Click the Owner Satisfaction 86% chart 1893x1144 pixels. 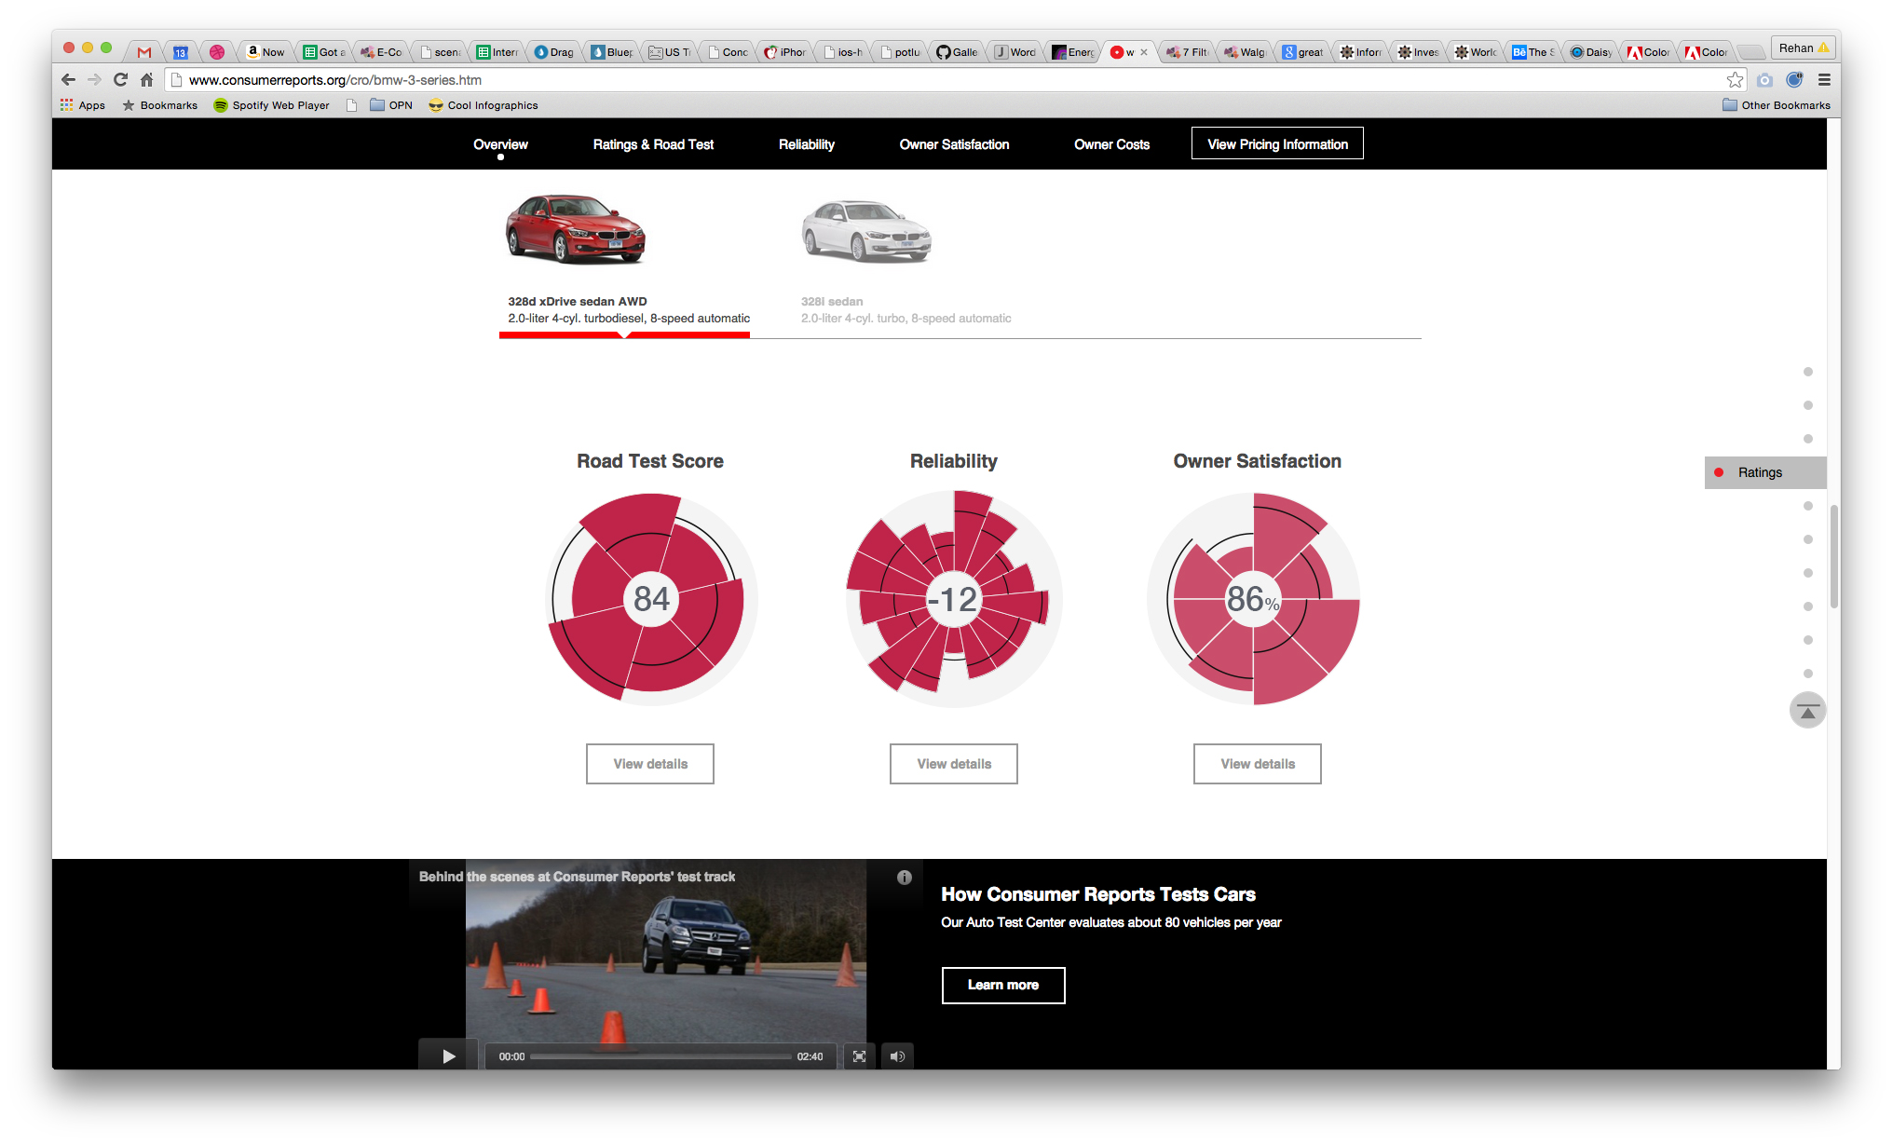pos(1254,598)
